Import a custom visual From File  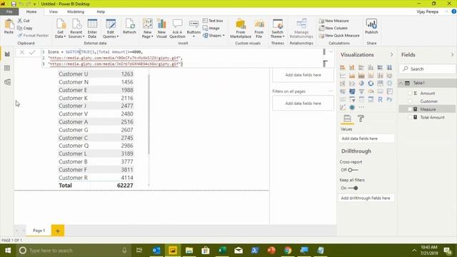(258, 29)
